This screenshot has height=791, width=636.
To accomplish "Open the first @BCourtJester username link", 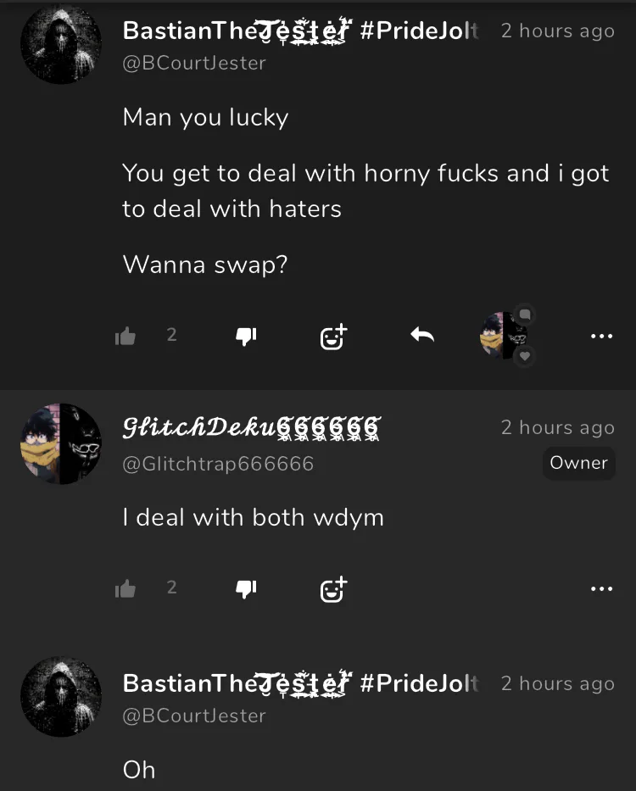I will coord(194,63).
